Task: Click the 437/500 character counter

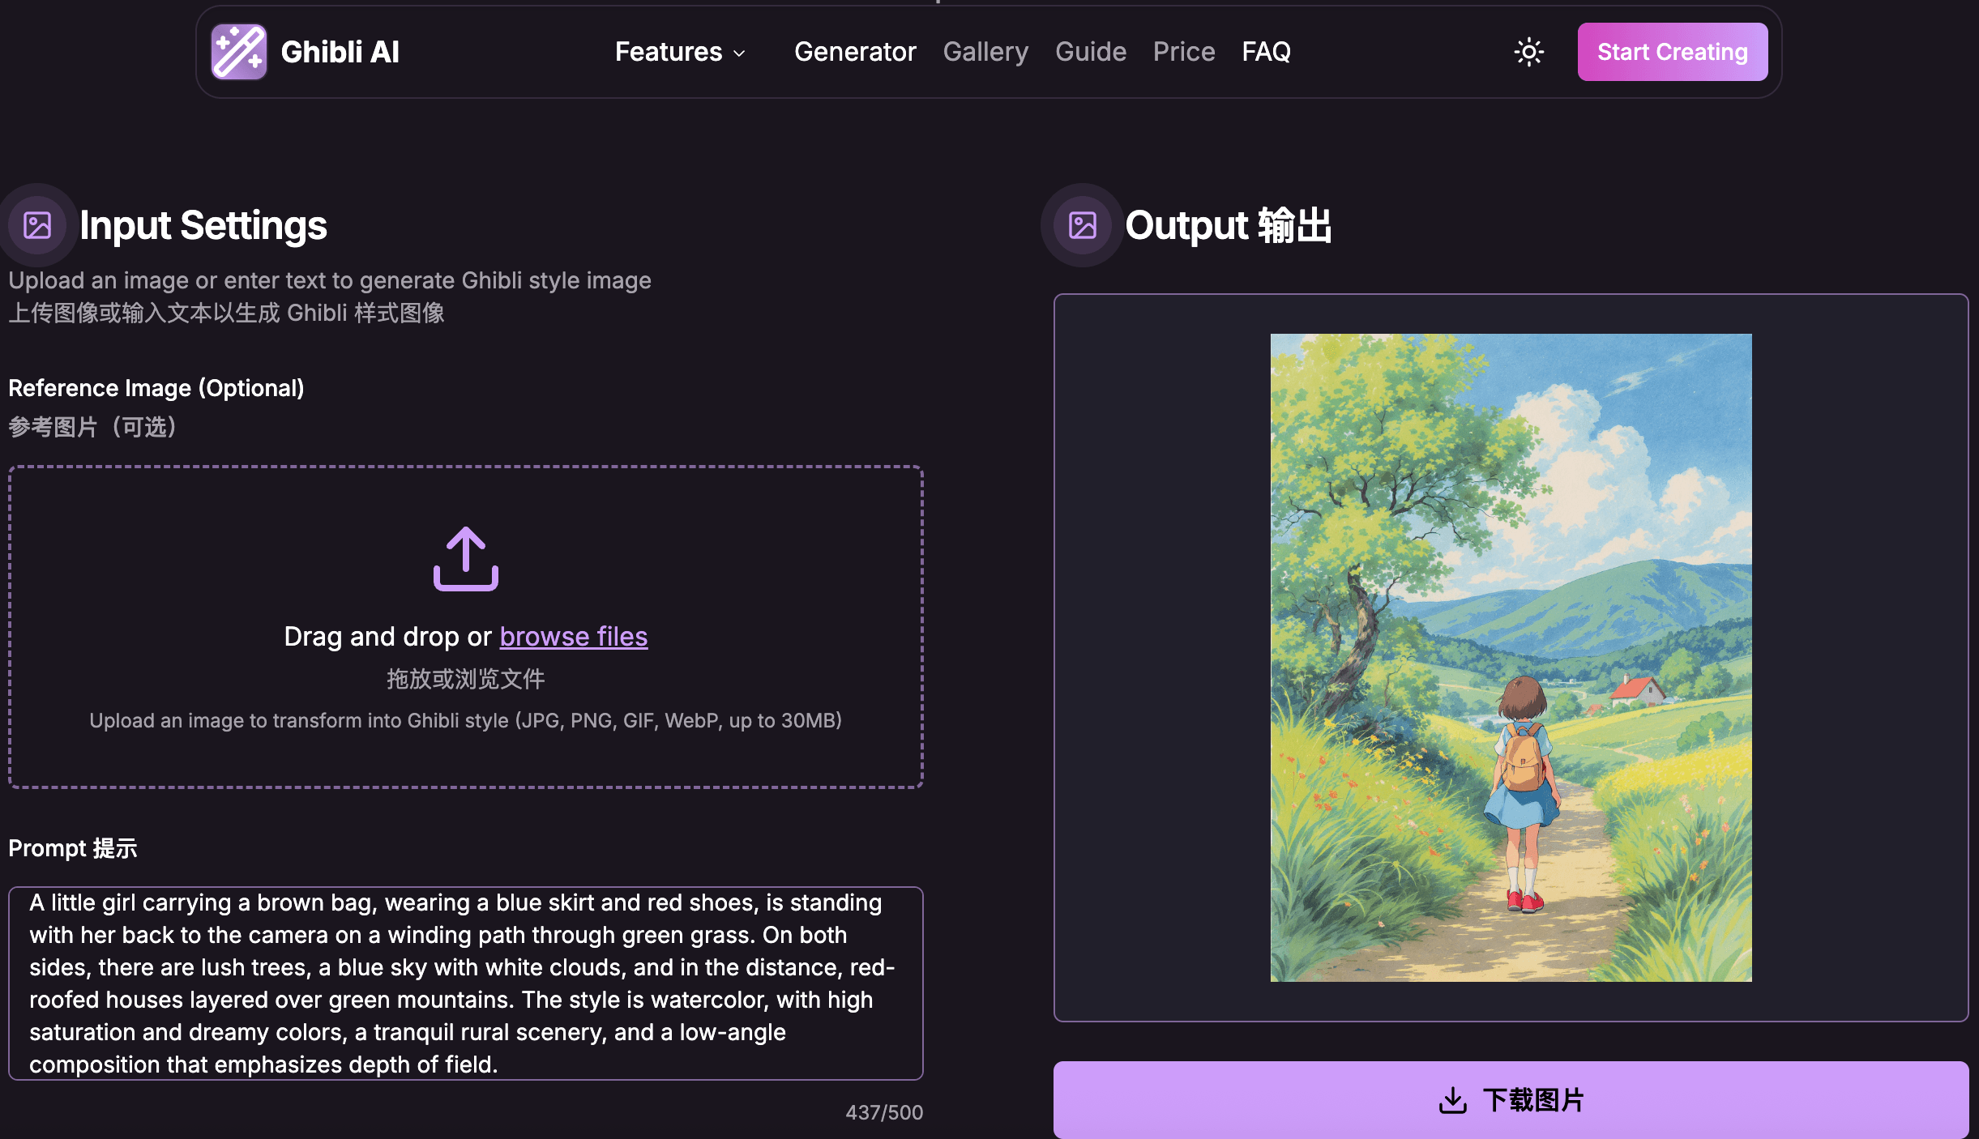Action: tap(884, 1112)
